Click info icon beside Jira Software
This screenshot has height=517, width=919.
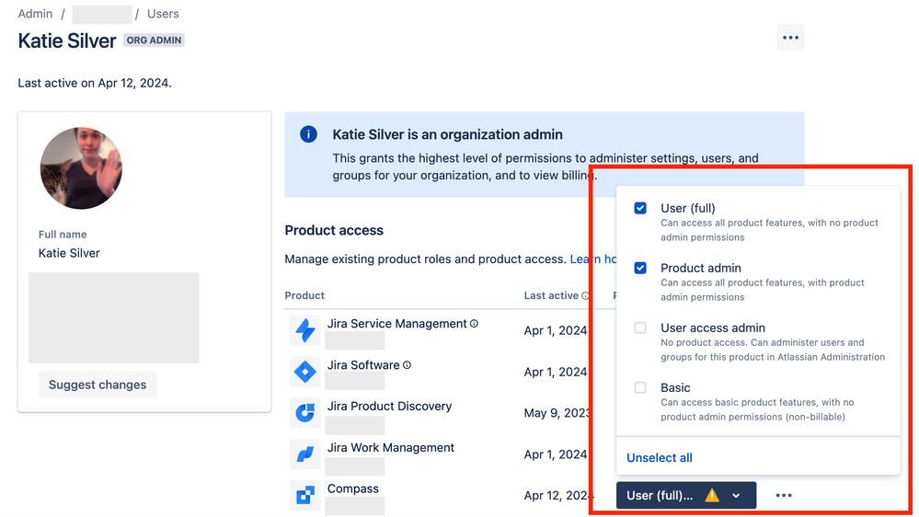[407, 364]
